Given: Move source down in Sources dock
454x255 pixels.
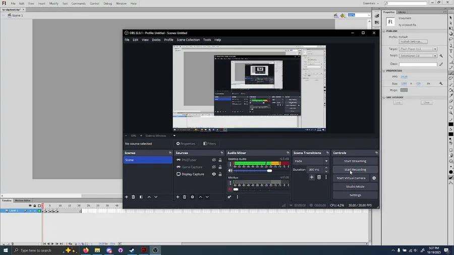Looking at the screenshot, I should [207, 197].
